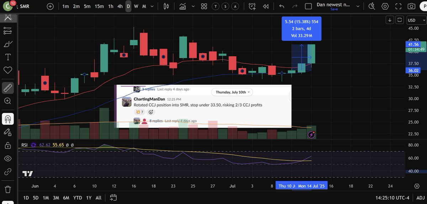The height and width of the screenshot is (204, 427).
Task: Create an alert with the alarm clock icon
Action: tap(252, 6)
